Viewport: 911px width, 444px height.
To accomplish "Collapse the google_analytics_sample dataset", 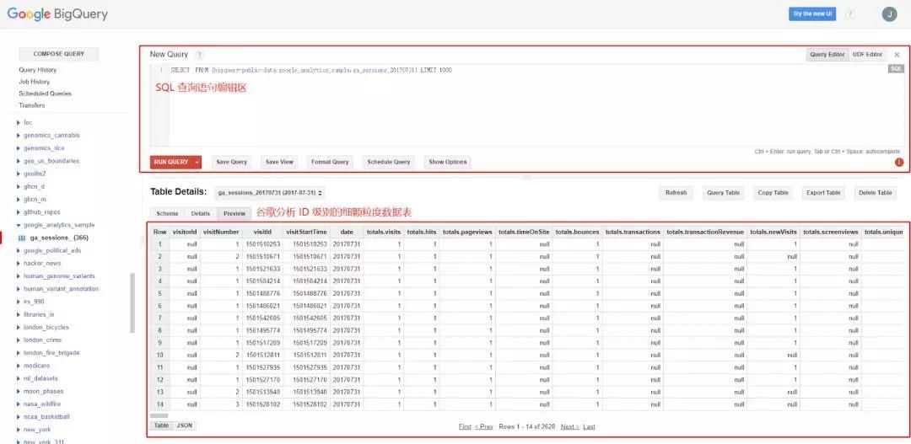I will 19,225.
